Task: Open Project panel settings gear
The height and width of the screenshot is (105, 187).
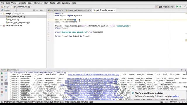Action: pos(41,10)
